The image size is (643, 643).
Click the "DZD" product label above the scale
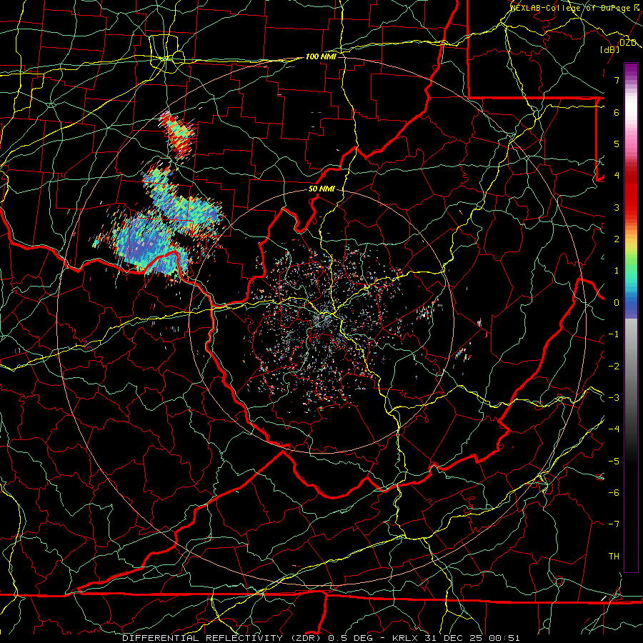(x=627, y=43)
